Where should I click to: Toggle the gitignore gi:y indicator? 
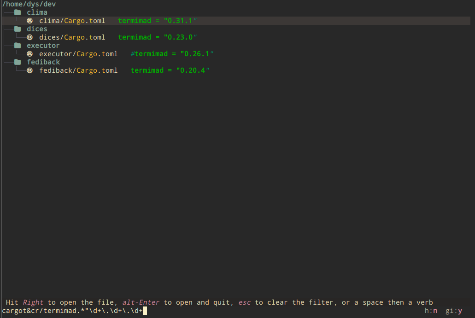tap(454, 311)
